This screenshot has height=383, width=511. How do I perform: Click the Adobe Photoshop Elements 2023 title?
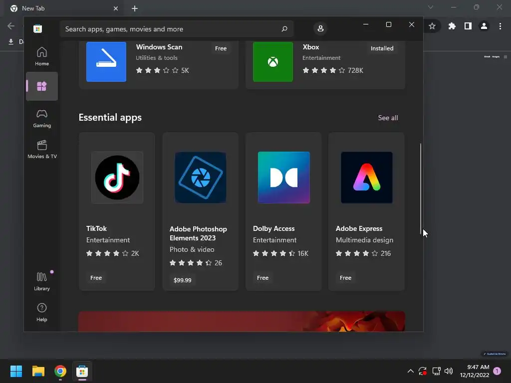click(198, 233)
